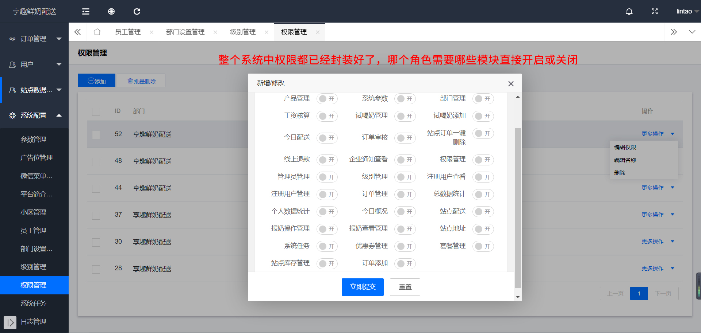Open the notification bell

click(x=629, y=12)
